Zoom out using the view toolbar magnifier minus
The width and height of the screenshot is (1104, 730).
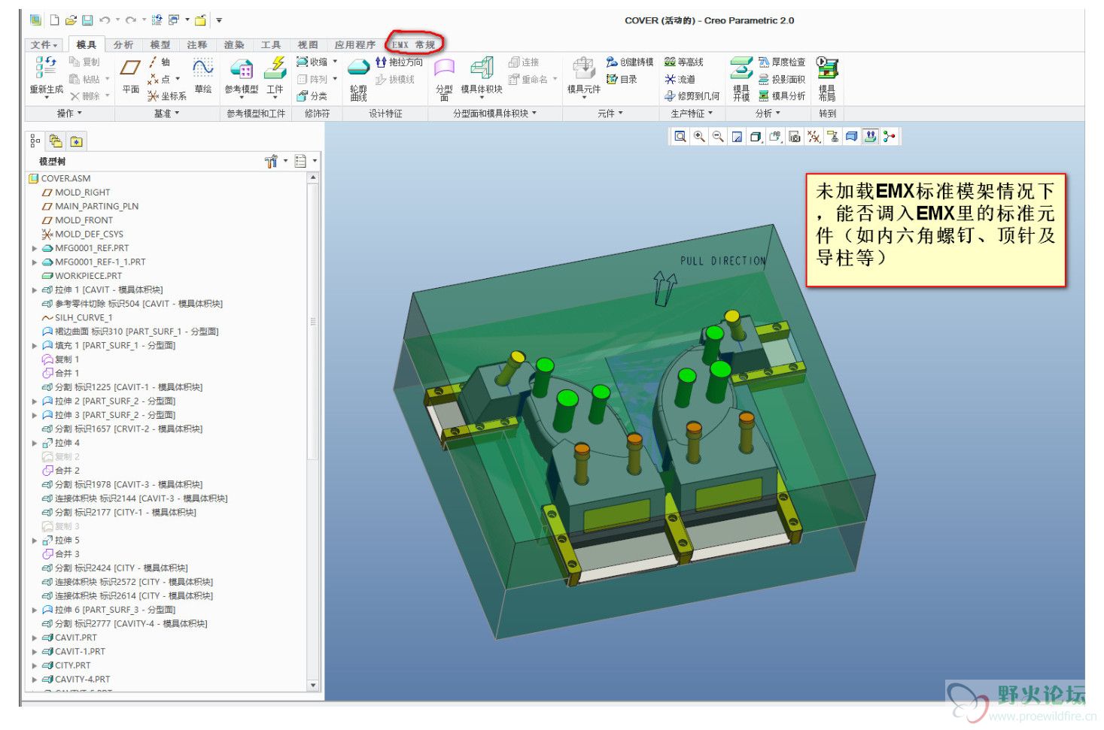pyautogui.click(x=718, y=137)
